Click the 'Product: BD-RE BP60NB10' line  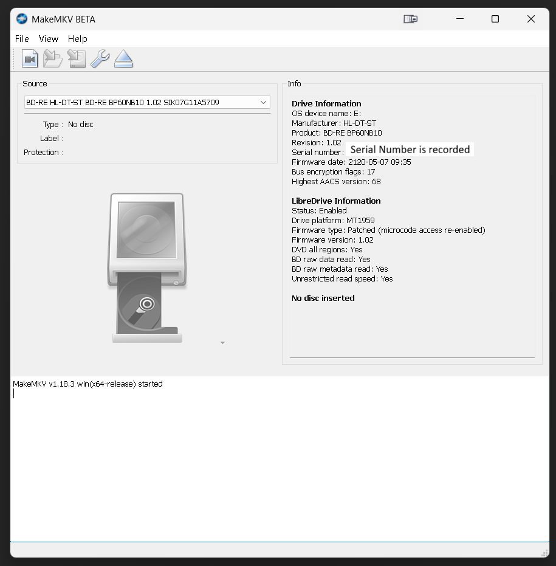click(x=337, y=133)
